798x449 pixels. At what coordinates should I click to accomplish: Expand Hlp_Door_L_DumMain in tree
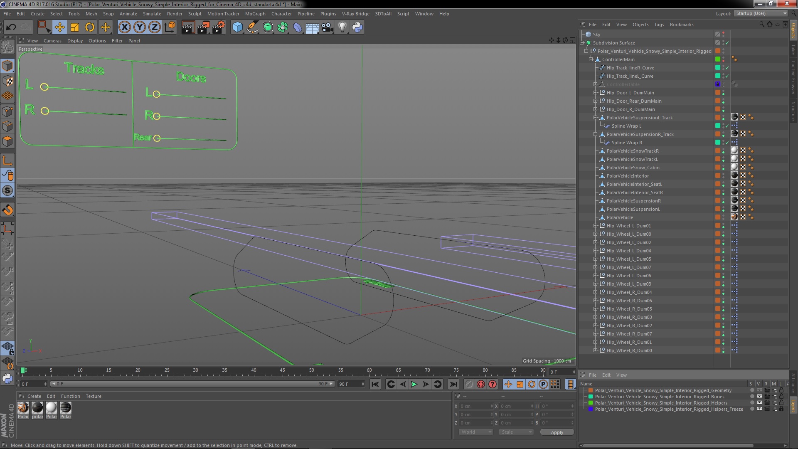pyautogui.click(x=595, y=93)
